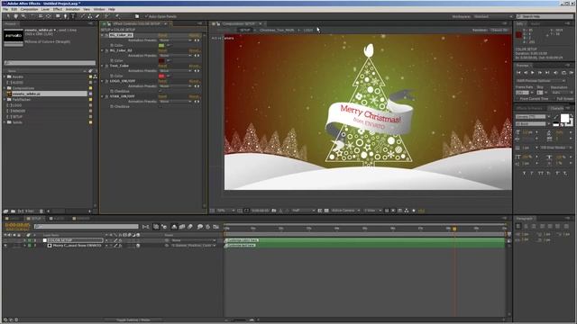Select the Selection arrow tool
The image size is (577, 324).
pos(8,16)
